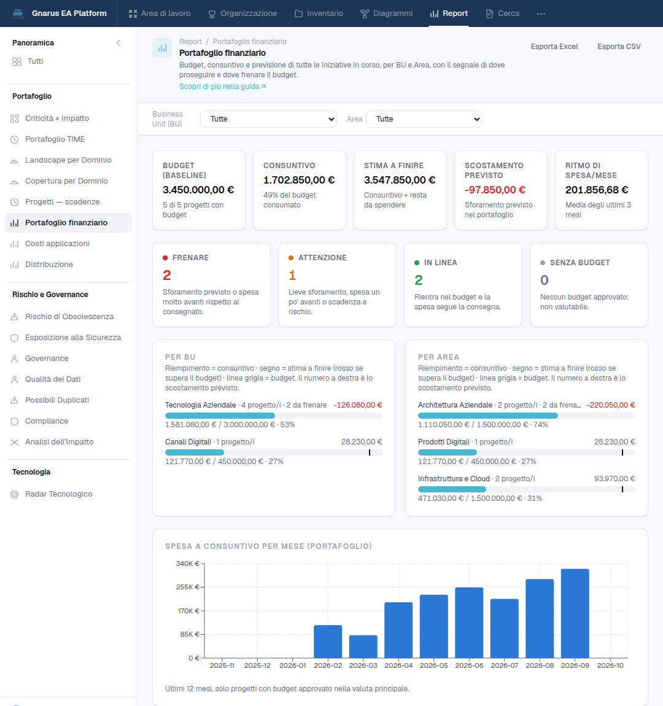Click the Tecnologia Aziendale progress bar
This screenshot has height=706, width=663.
[274, 416]
